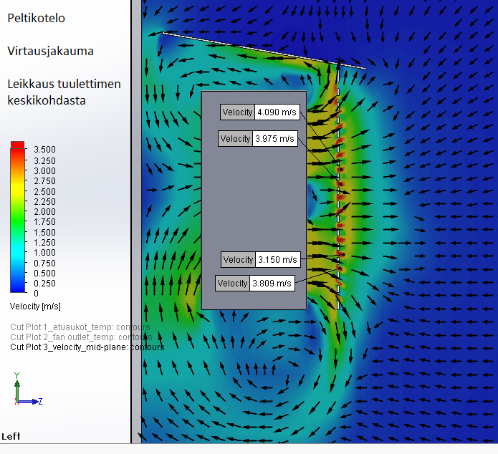Click the Velocity label beside 3.809 m/s
This screenshot has height=454, width=498.
pos(233,284)
